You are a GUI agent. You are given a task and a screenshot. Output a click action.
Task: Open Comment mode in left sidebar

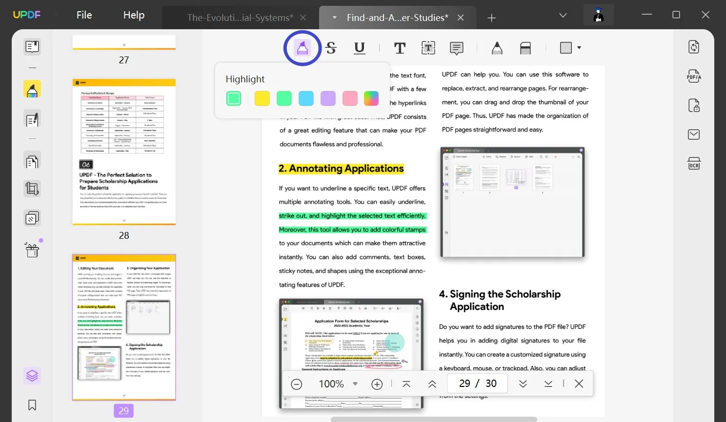(x=32, y=90)
